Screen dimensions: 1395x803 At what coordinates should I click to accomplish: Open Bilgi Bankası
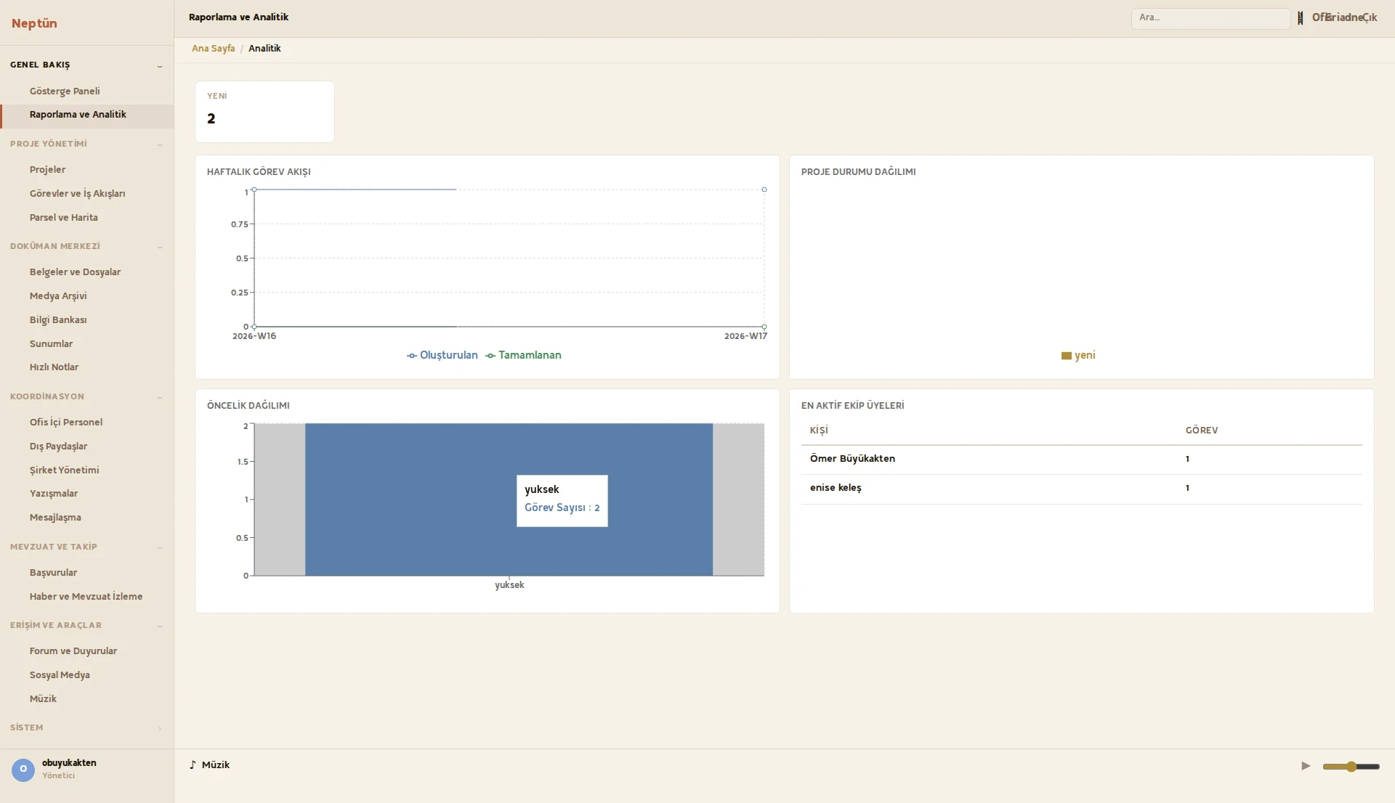[x=86, y=320]
